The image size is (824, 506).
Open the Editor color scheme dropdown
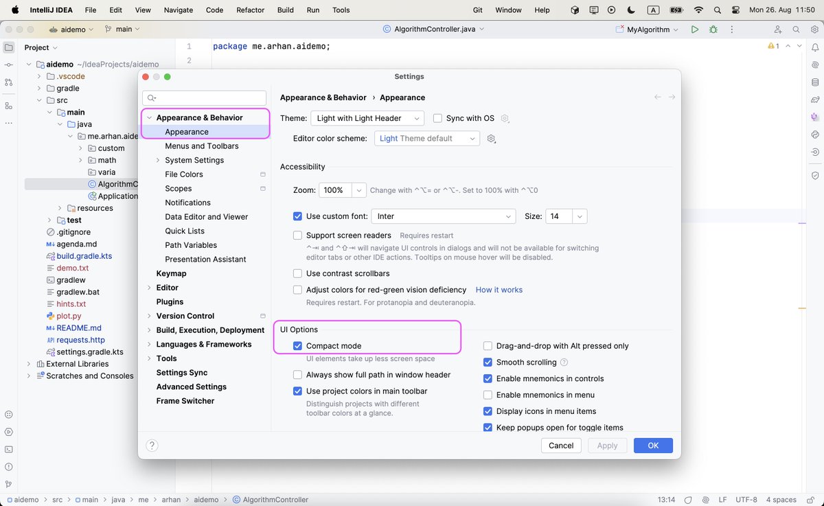point(426,139)
